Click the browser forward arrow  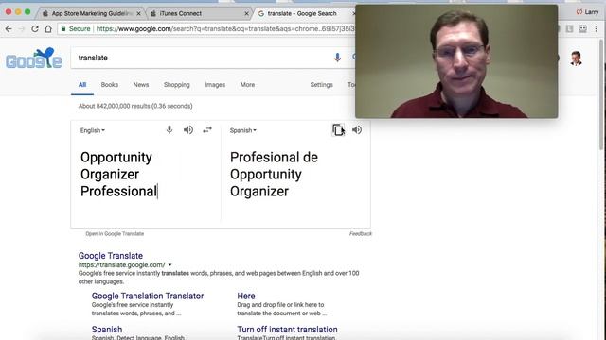click(22, 29)
